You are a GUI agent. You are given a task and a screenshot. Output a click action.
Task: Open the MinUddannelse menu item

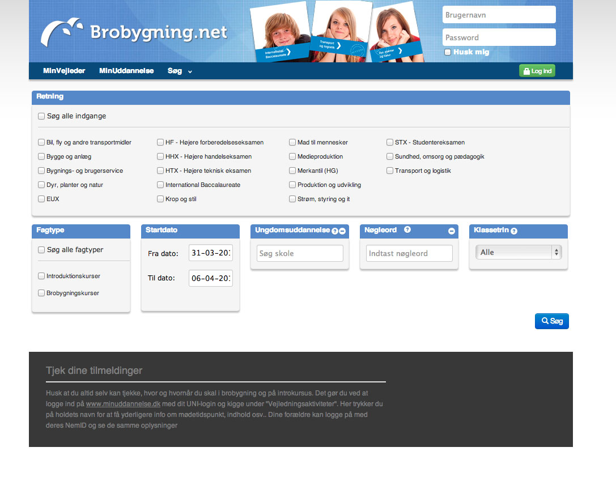click(126, 71)
